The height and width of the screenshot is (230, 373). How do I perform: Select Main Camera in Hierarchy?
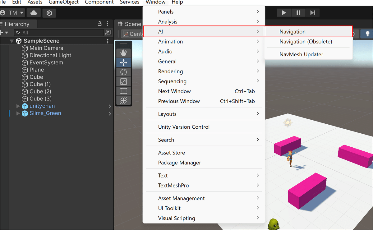pos(46,48)
